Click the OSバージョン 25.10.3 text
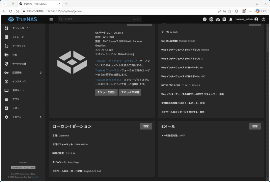 click(109, 33)
